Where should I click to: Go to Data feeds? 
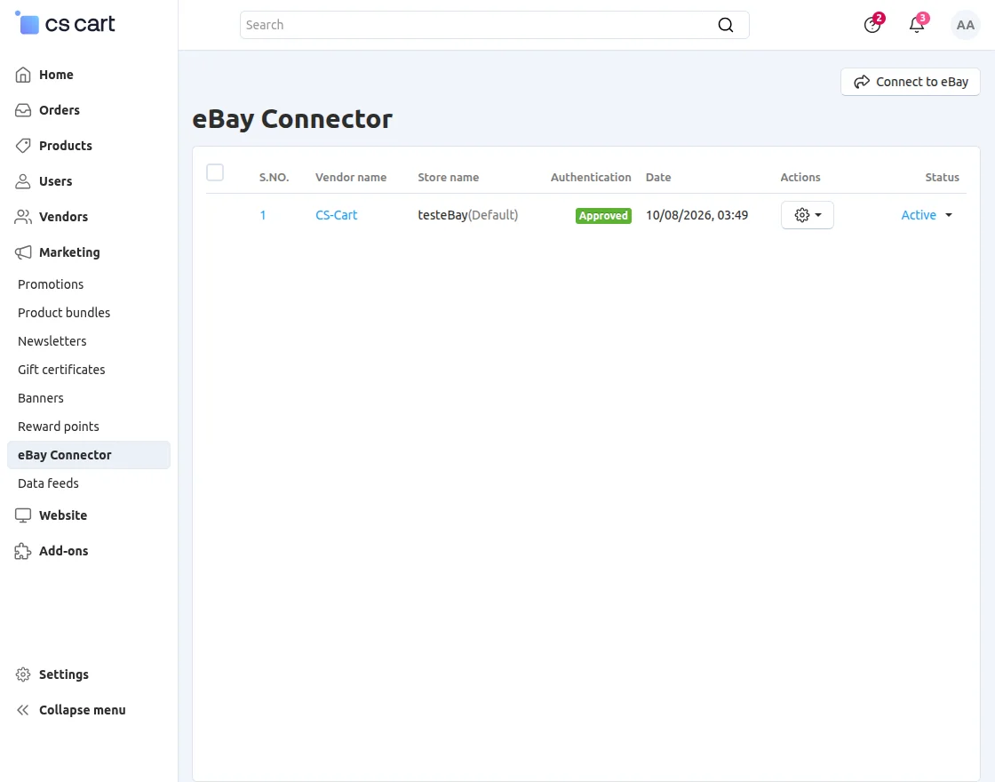48,483
